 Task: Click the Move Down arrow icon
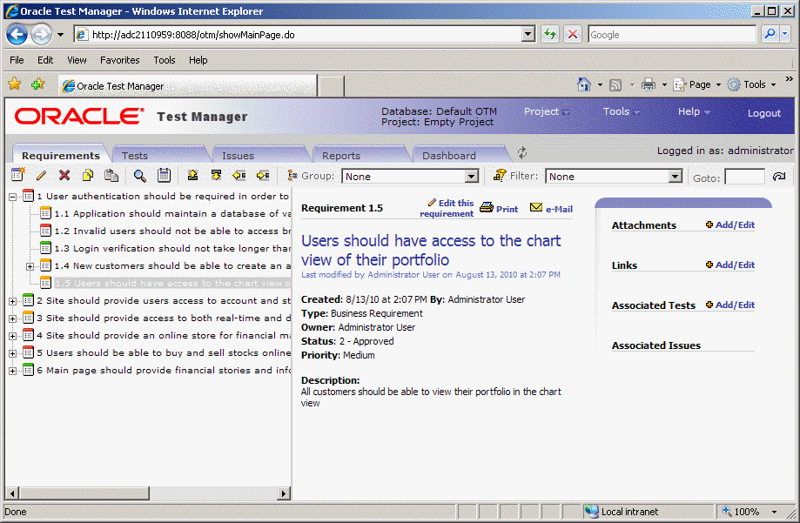click(x=217, y=175)
